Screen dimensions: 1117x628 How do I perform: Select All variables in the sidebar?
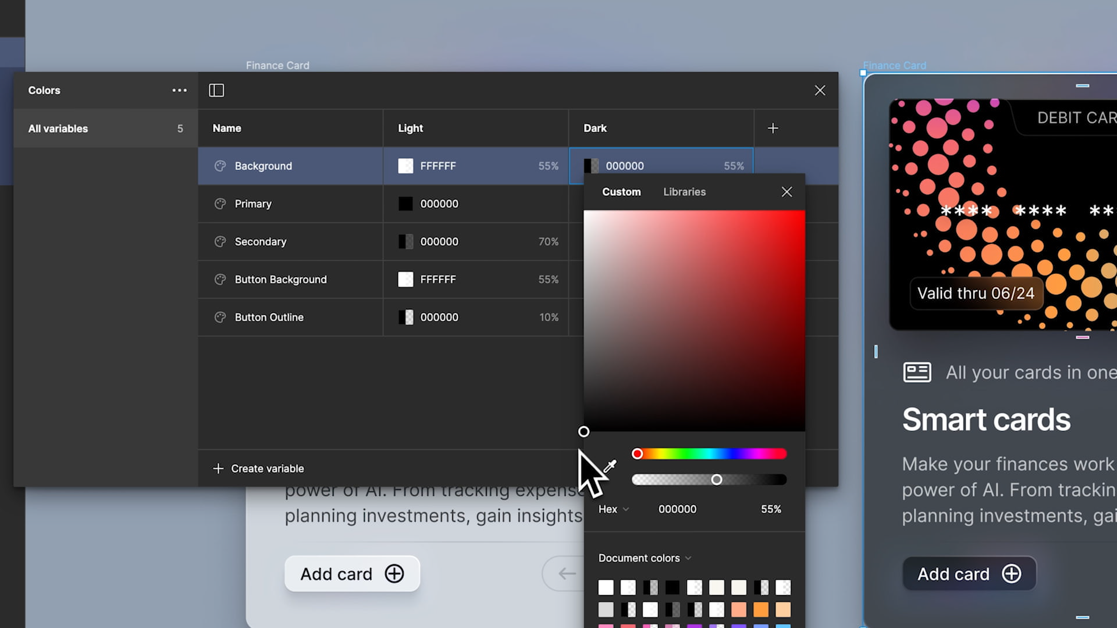(x=58, y=128)
